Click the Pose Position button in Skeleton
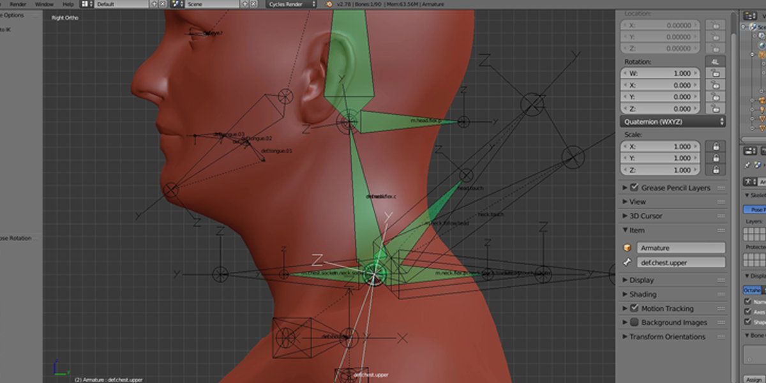This screenshot has width=766, height=383. [x=755, y=209]
